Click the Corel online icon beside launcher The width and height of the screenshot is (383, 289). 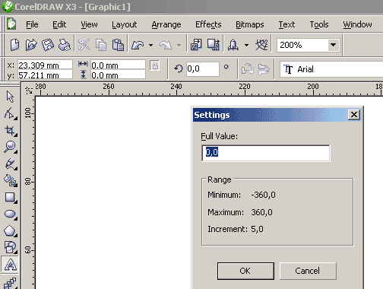point(261,45)
